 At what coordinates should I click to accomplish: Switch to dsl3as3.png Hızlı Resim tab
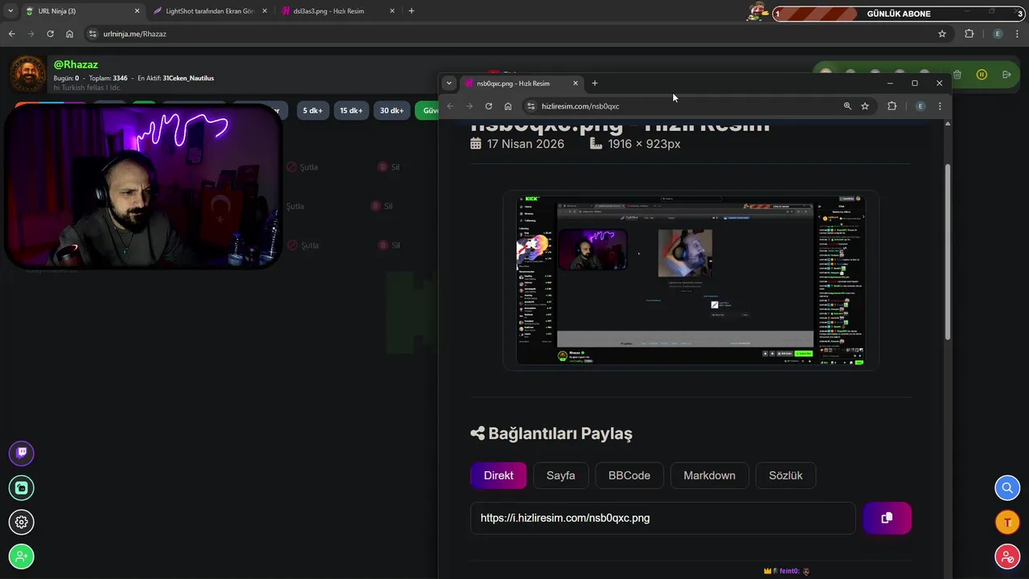click(x=337, y=11)
